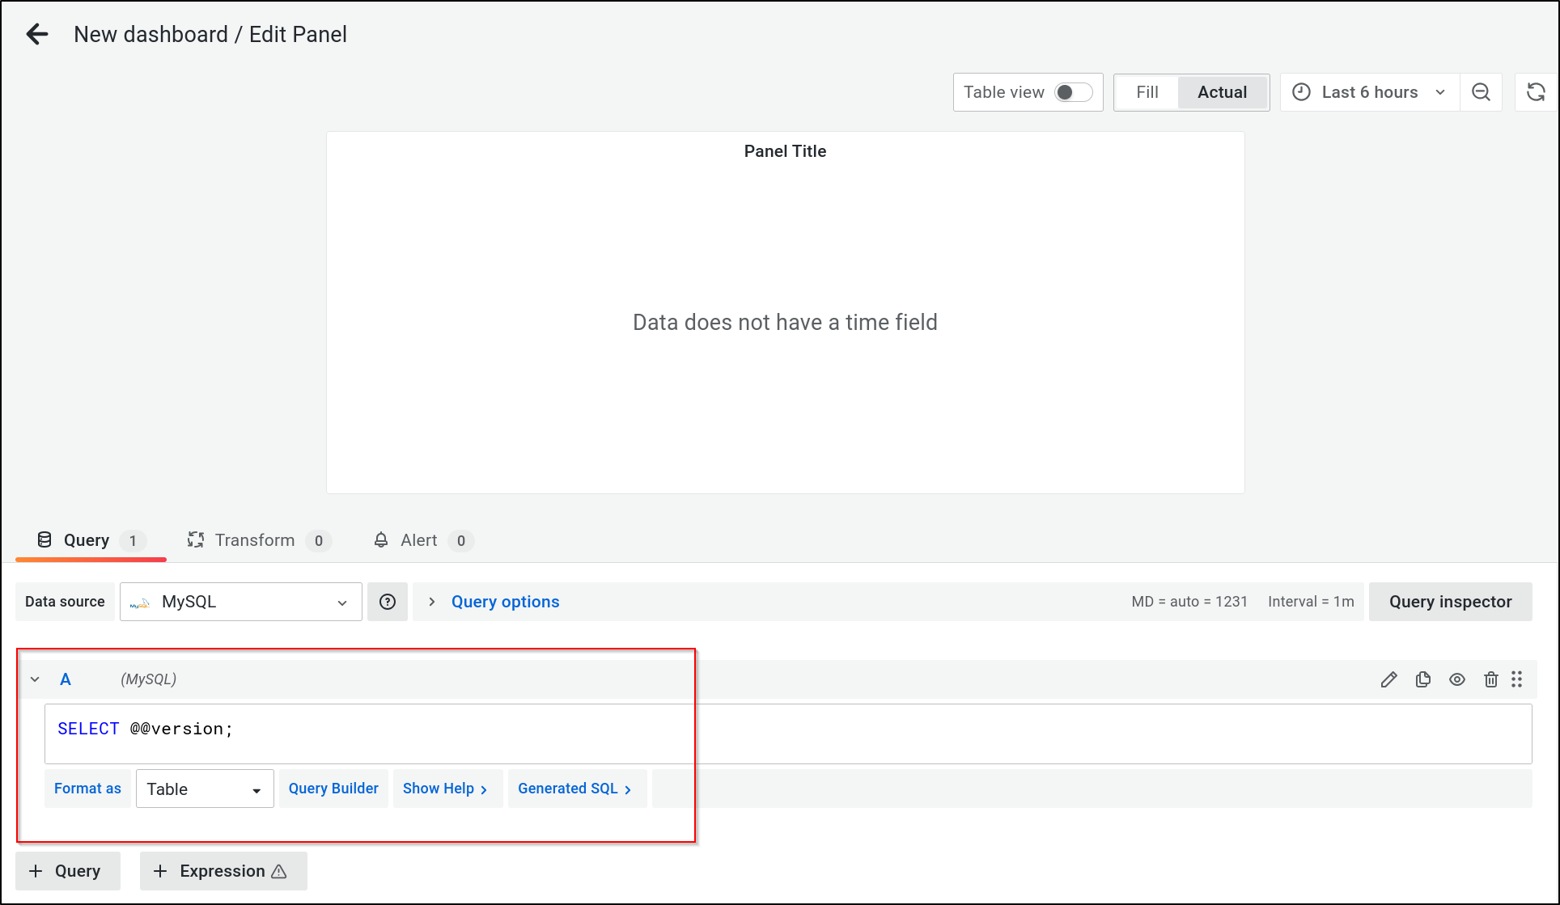Delete query A with trash icon
Screen dimensions: 1560x905
(x=1491, y=679)
